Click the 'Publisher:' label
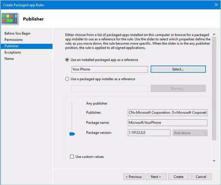Image resolution: width=221 pixels, height=185 pixels. coord(93,113)
